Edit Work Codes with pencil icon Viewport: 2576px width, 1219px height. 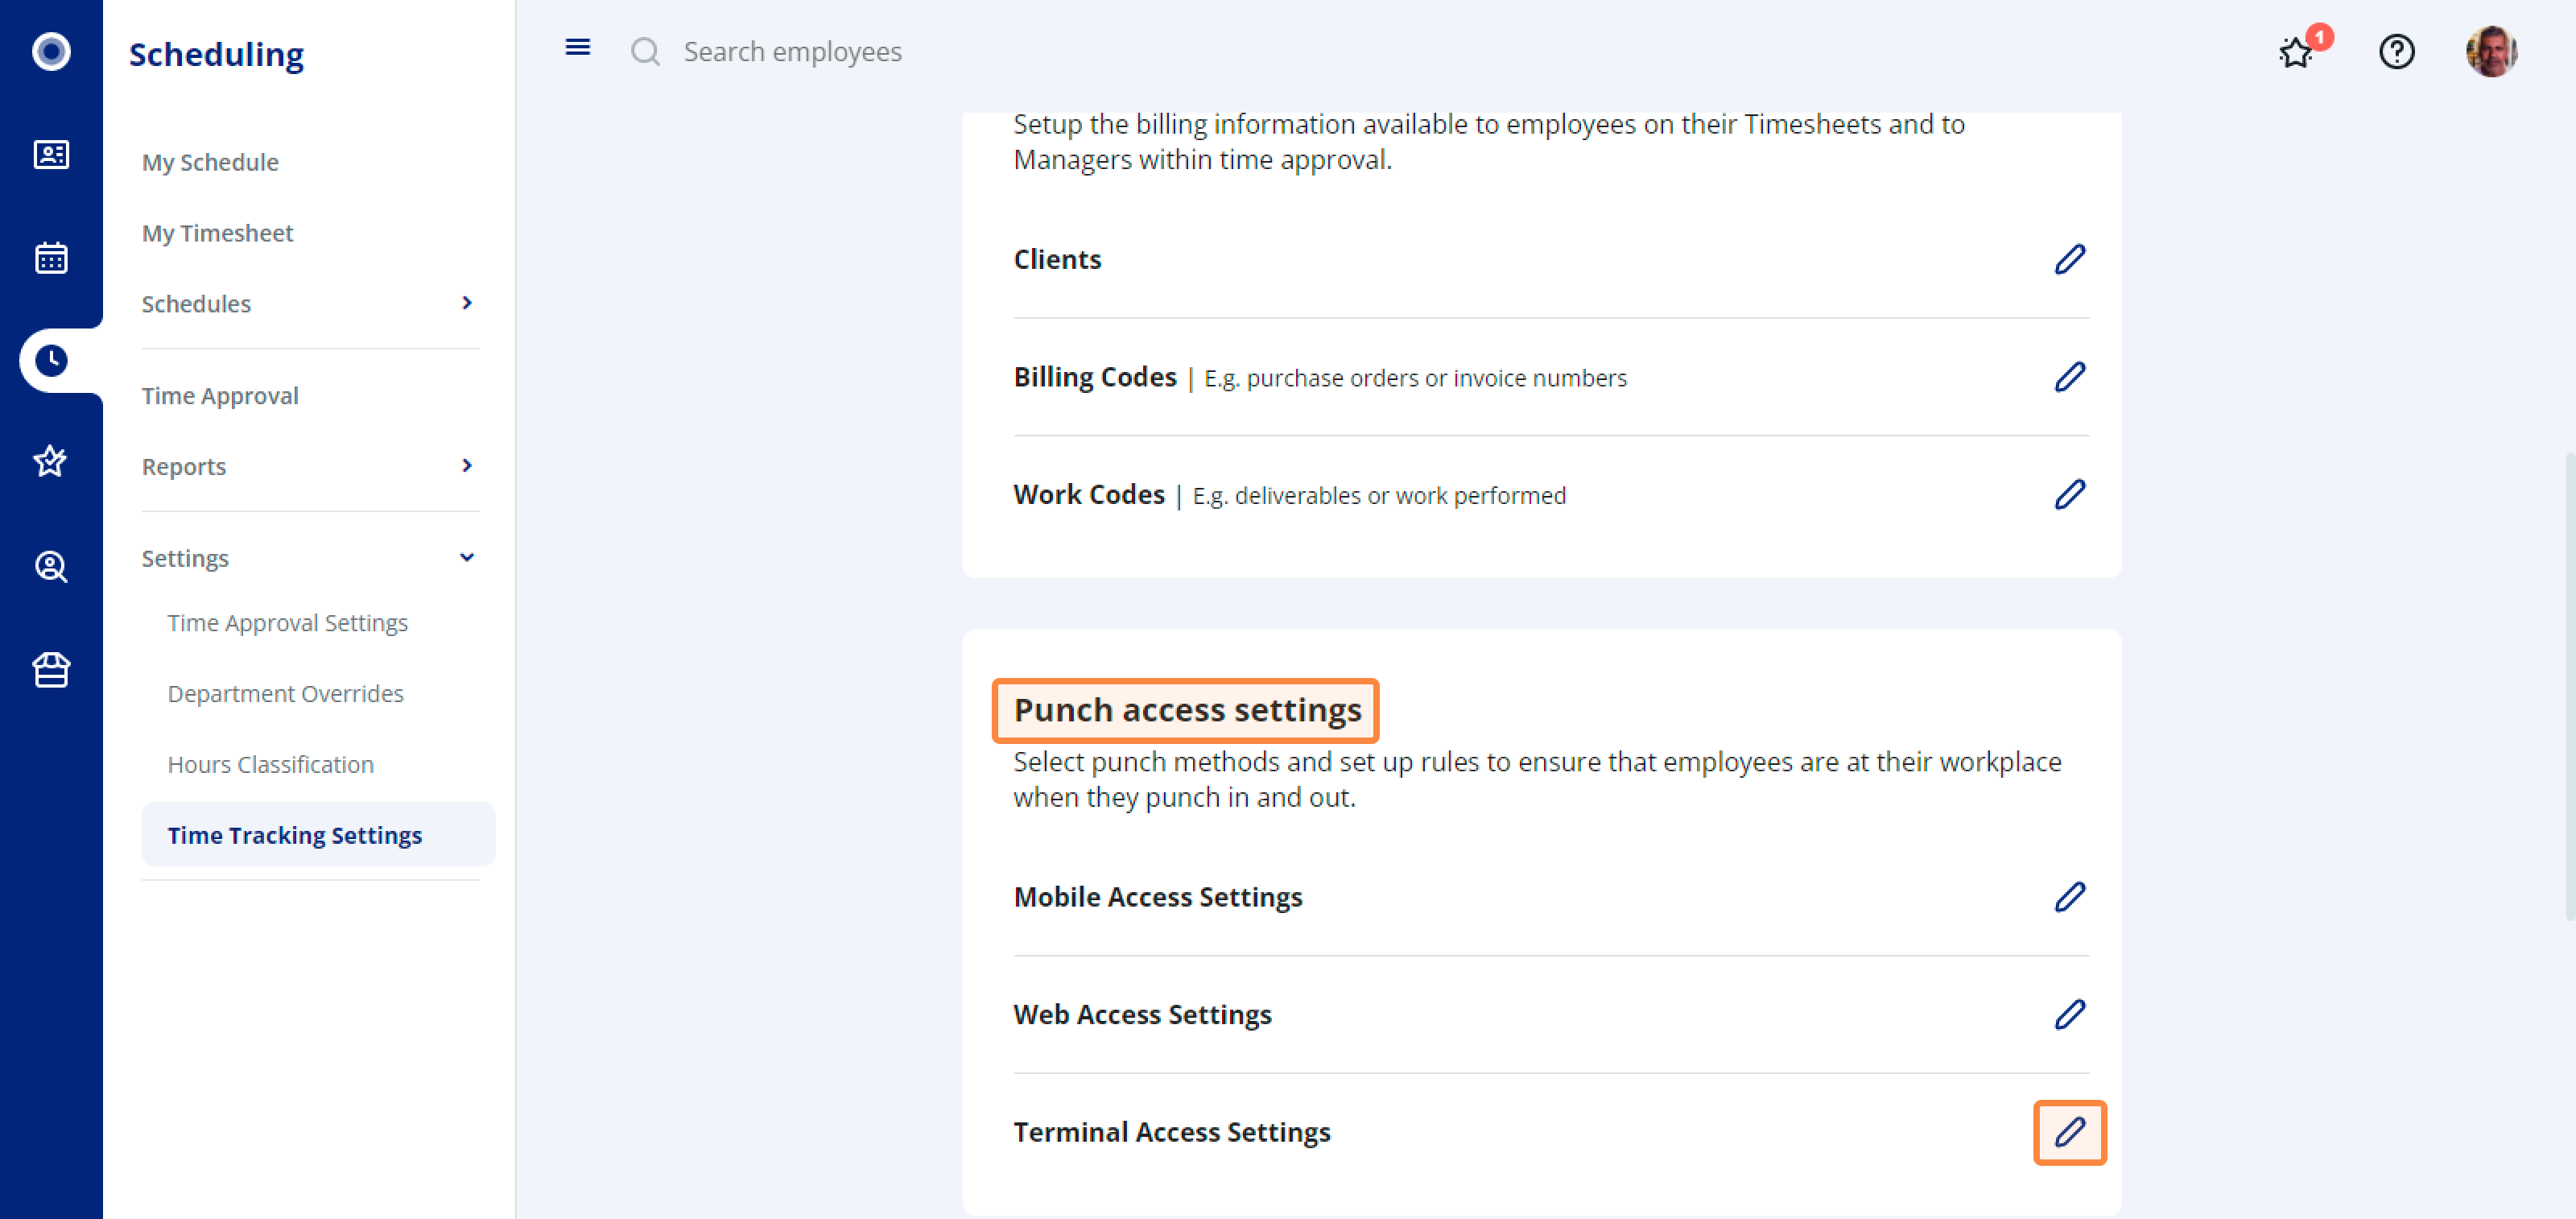tap(2069, 495)
